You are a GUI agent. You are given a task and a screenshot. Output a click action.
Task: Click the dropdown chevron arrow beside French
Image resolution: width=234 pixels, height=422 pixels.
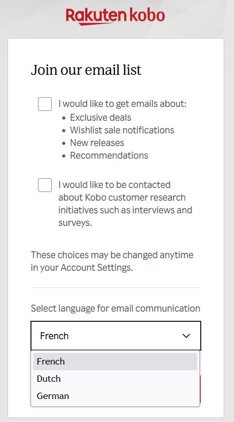point(186,336)
